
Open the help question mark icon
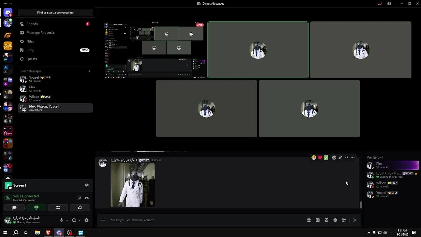click(389, 4)
